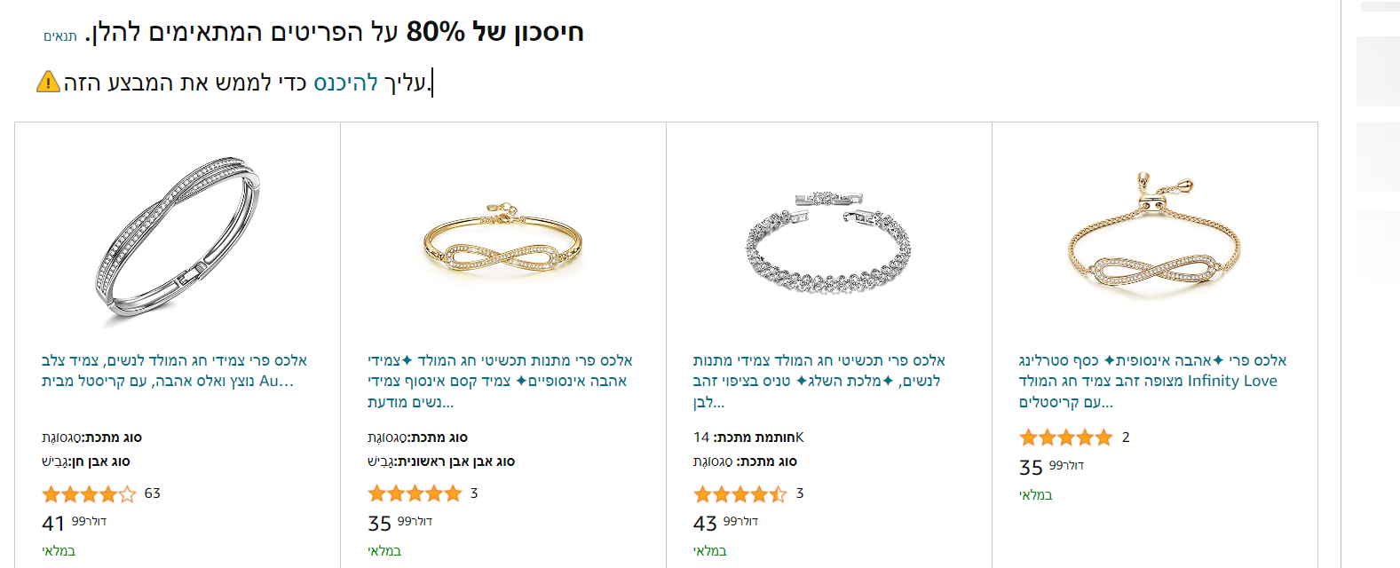Click the tennis bracelet's 4.5-star rating

tap(740, 493)
